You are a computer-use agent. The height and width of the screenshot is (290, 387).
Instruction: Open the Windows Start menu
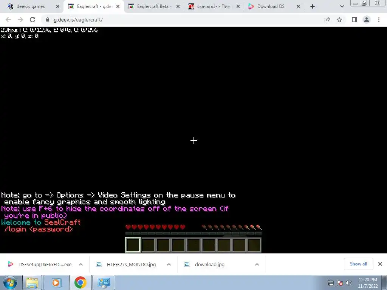point(10,282)
